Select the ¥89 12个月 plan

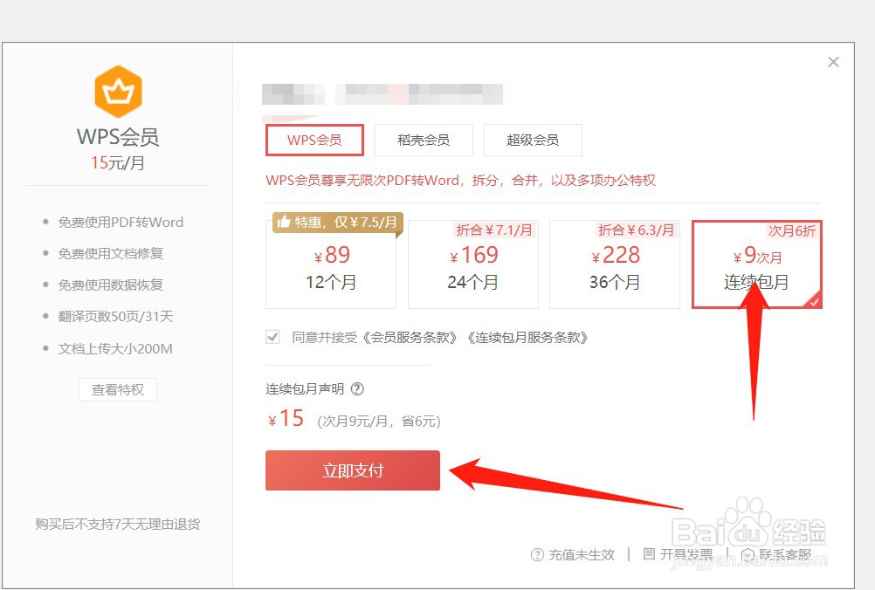331,264
